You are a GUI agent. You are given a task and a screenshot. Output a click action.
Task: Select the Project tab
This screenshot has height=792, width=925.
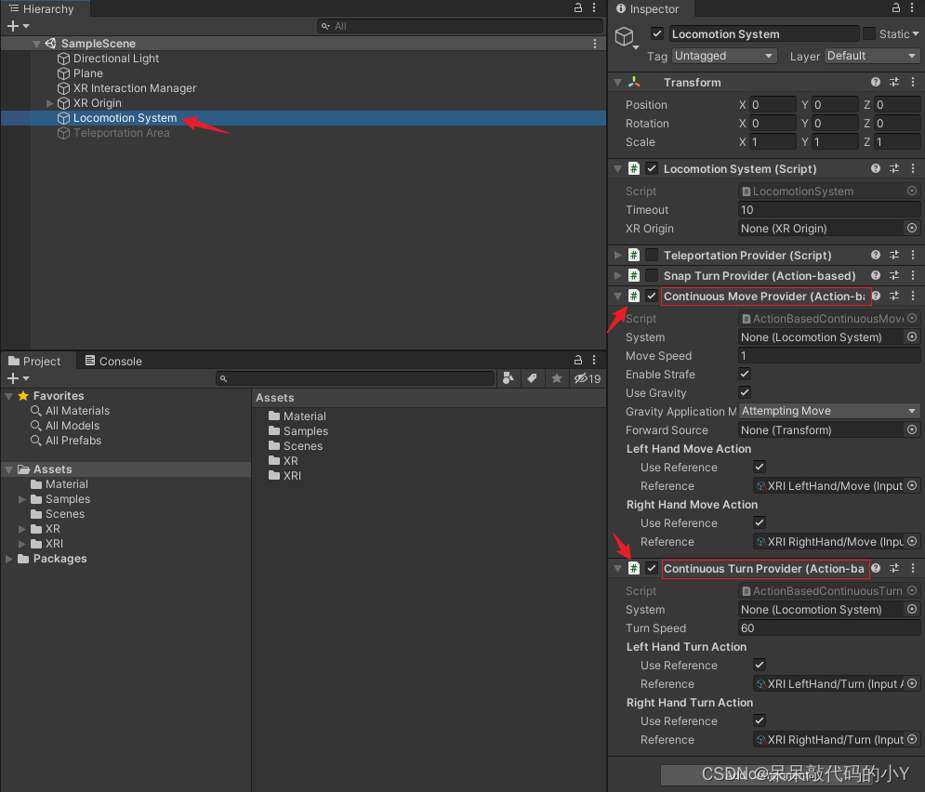[x=35, y=362]
